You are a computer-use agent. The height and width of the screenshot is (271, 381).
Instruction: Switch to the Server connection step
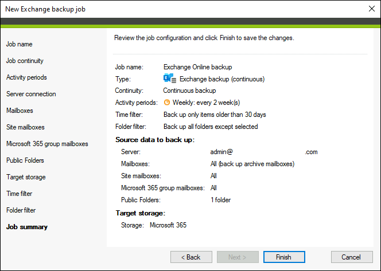(x=31, y=94)
